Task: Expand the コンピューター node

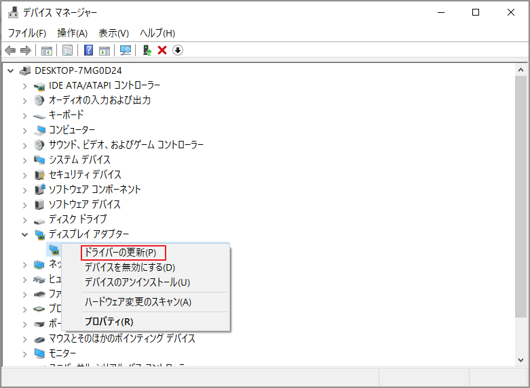Action: click(24, 131)
